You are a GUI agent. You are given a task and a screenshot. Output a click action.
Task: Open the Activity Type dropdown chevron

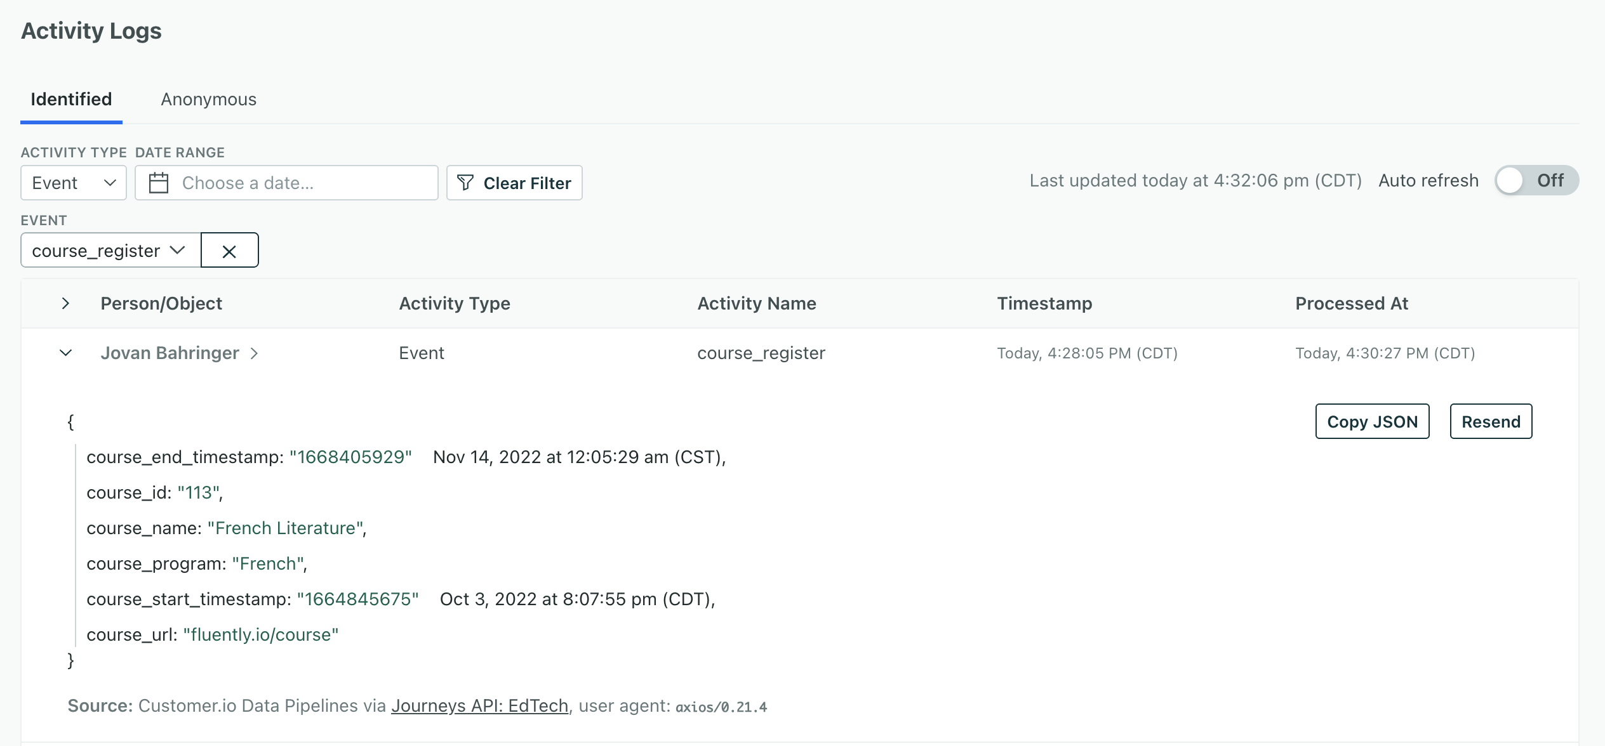tap(109, 183)
